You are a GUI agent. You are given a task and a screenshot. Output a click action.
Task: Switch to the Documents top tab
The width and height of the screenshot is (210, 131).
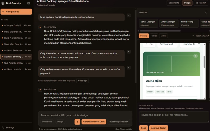pos(174,3)
